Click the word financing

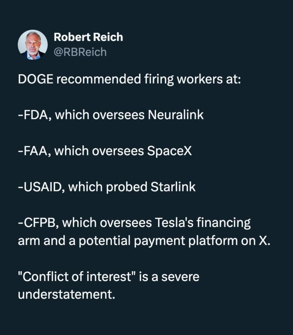tap(224, 223)
